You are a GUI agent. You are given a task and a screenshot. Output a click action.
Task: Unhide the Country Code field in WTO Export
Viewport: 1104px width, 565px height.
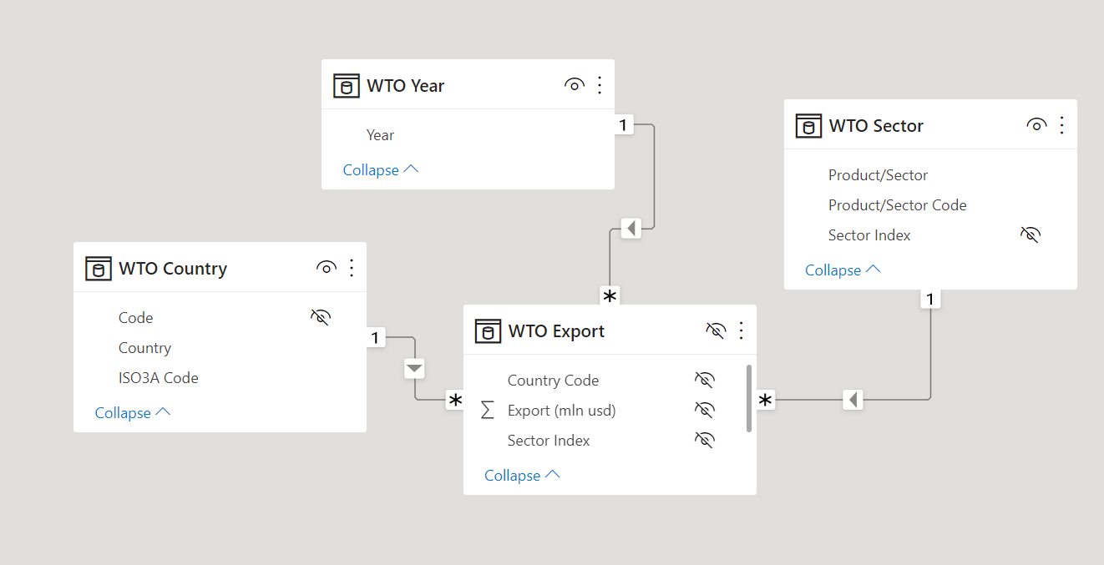[x=704, y=380]
